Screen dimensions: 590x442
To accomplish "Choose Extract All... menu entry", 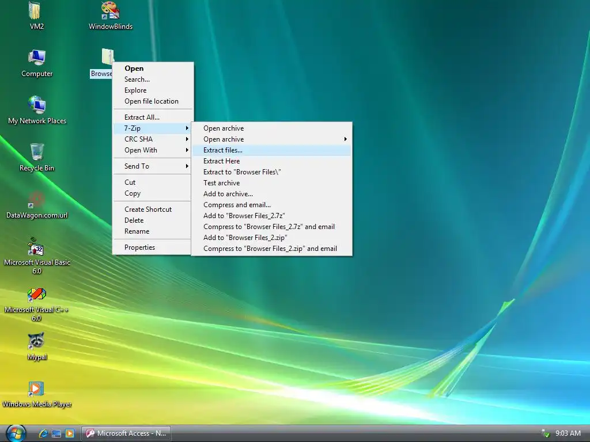I will (x=153, y=117).
